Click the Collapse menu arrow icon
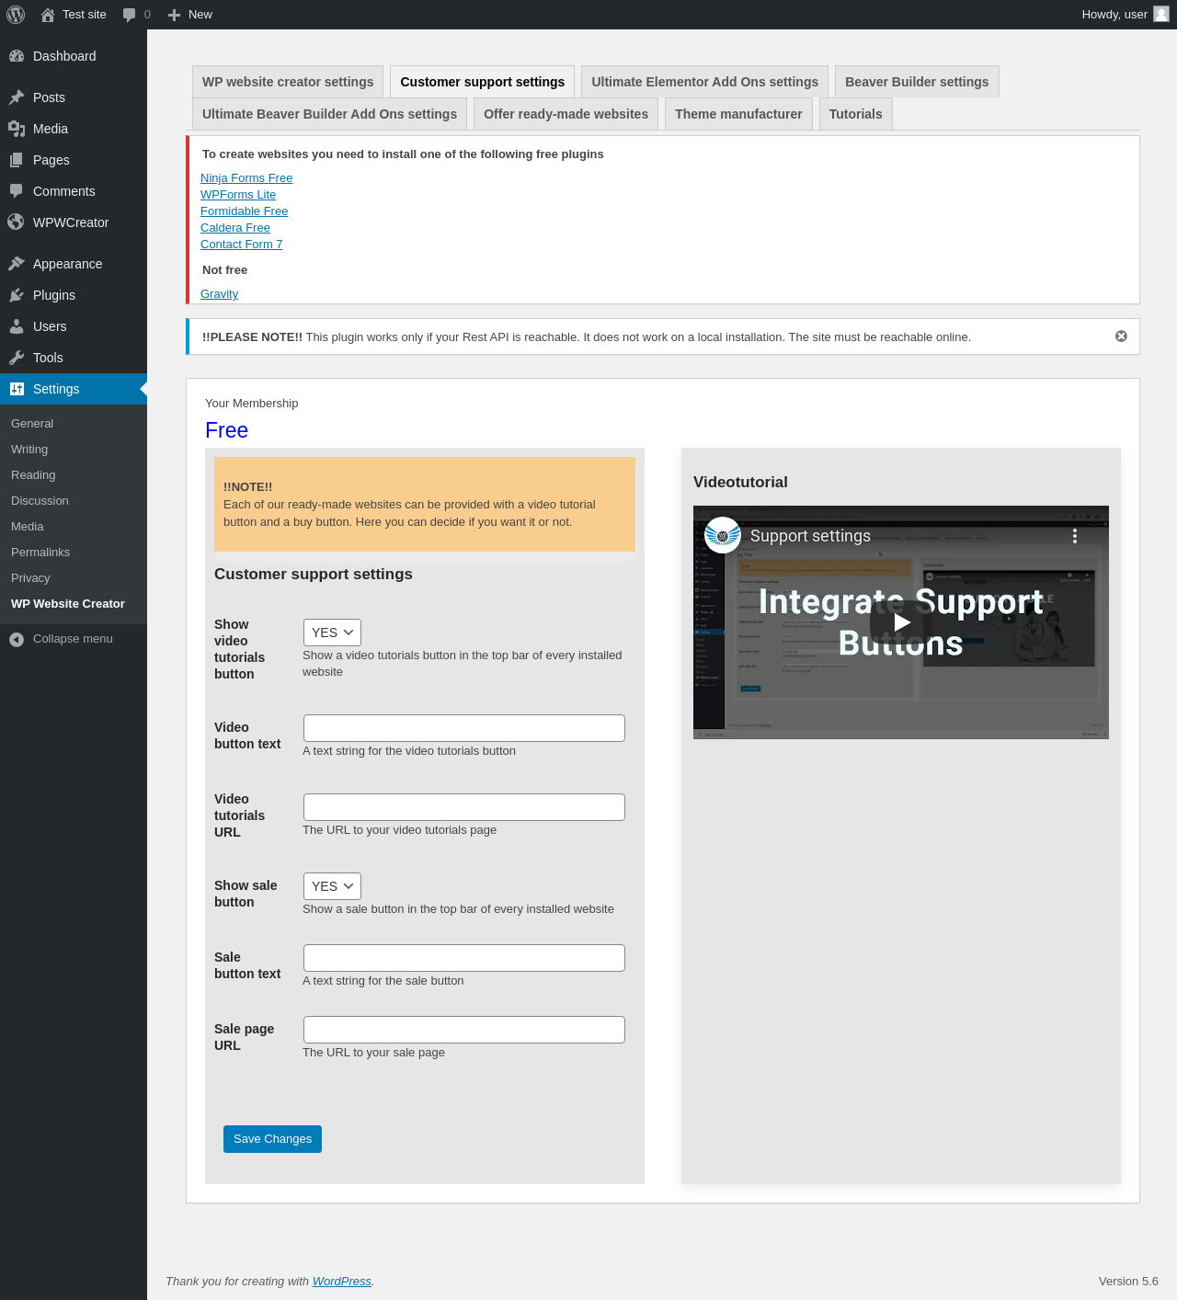Screen dimensions: 1177x1300 point(17,639)
